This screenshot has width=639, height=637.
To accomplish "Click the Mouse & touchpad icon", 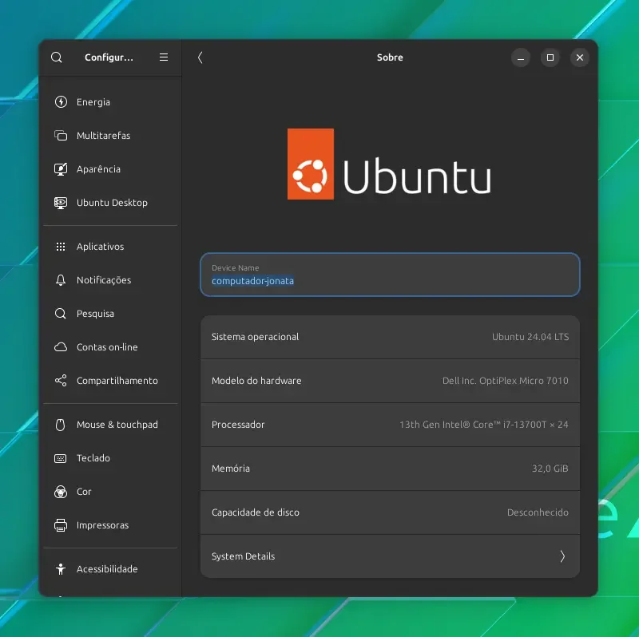I will tap(61, 425).
